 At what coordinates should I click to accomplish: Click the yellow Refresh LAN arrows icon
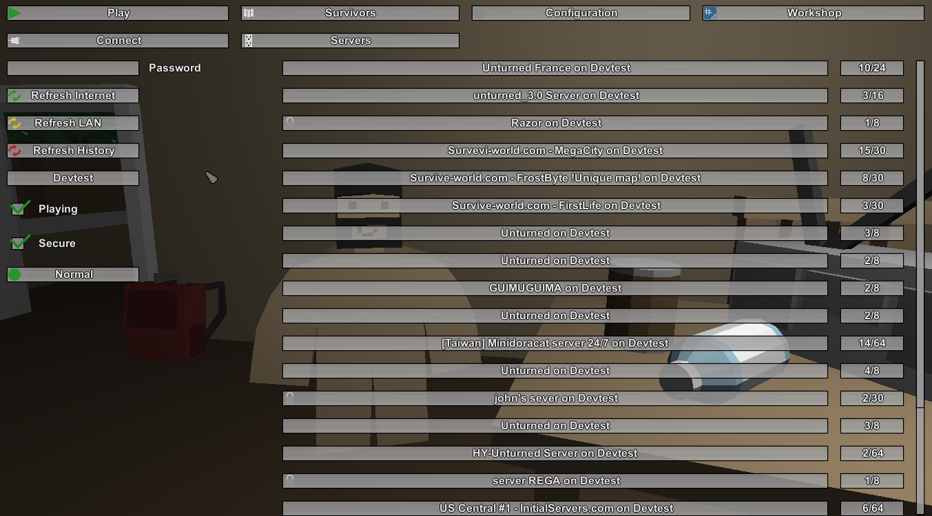(x=14, y=123)
